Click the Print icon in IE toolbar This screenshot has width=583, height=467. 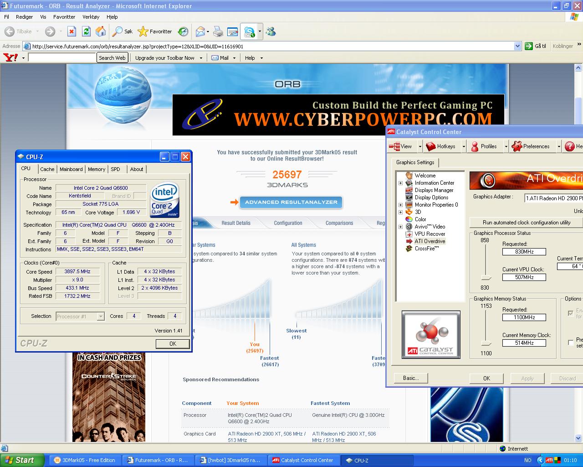pos(218,31)
